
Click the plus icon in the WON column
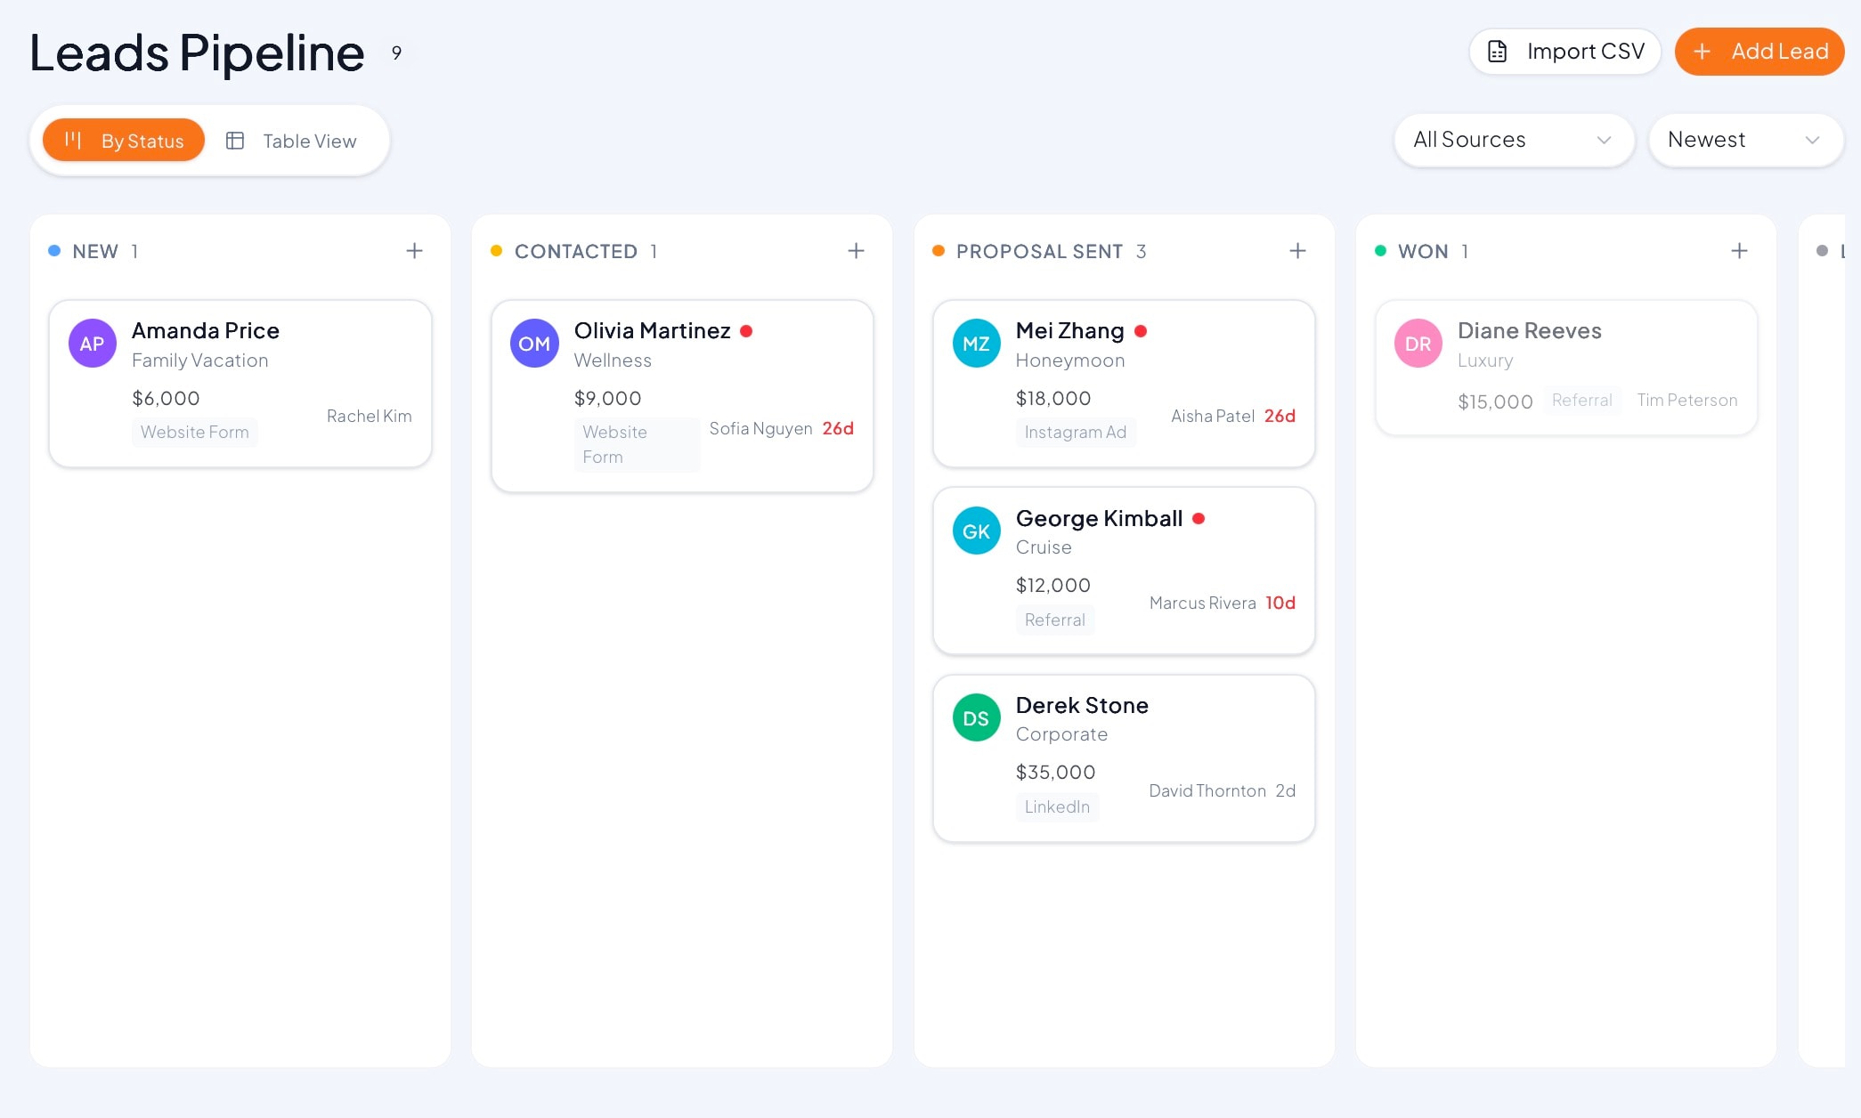click(x=1739, y=250)
